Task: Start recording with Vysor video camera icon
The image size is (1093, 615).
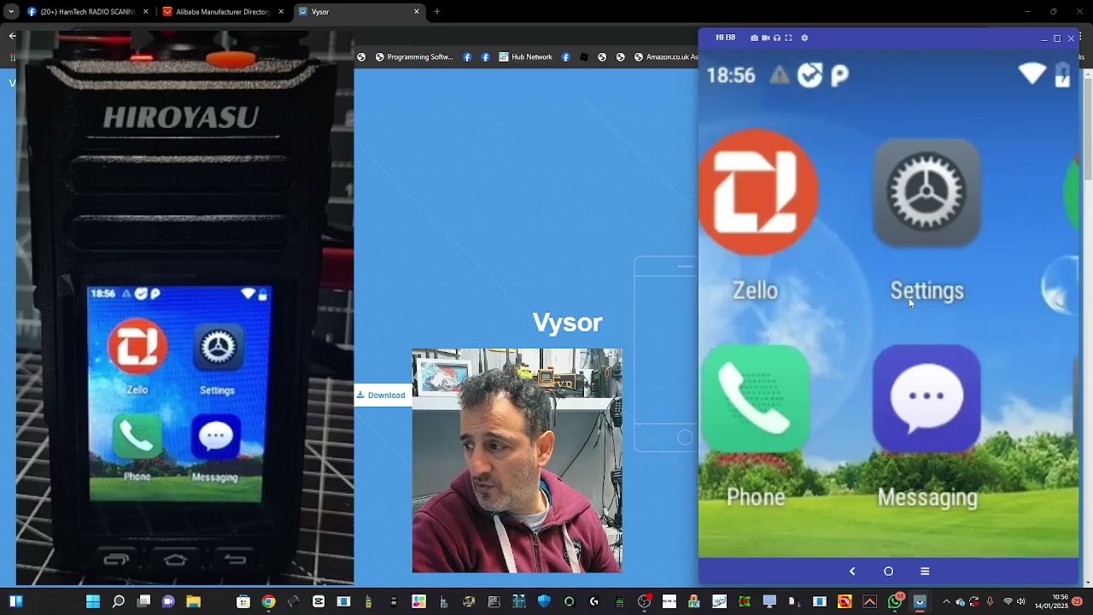Action: click(765, 38)
